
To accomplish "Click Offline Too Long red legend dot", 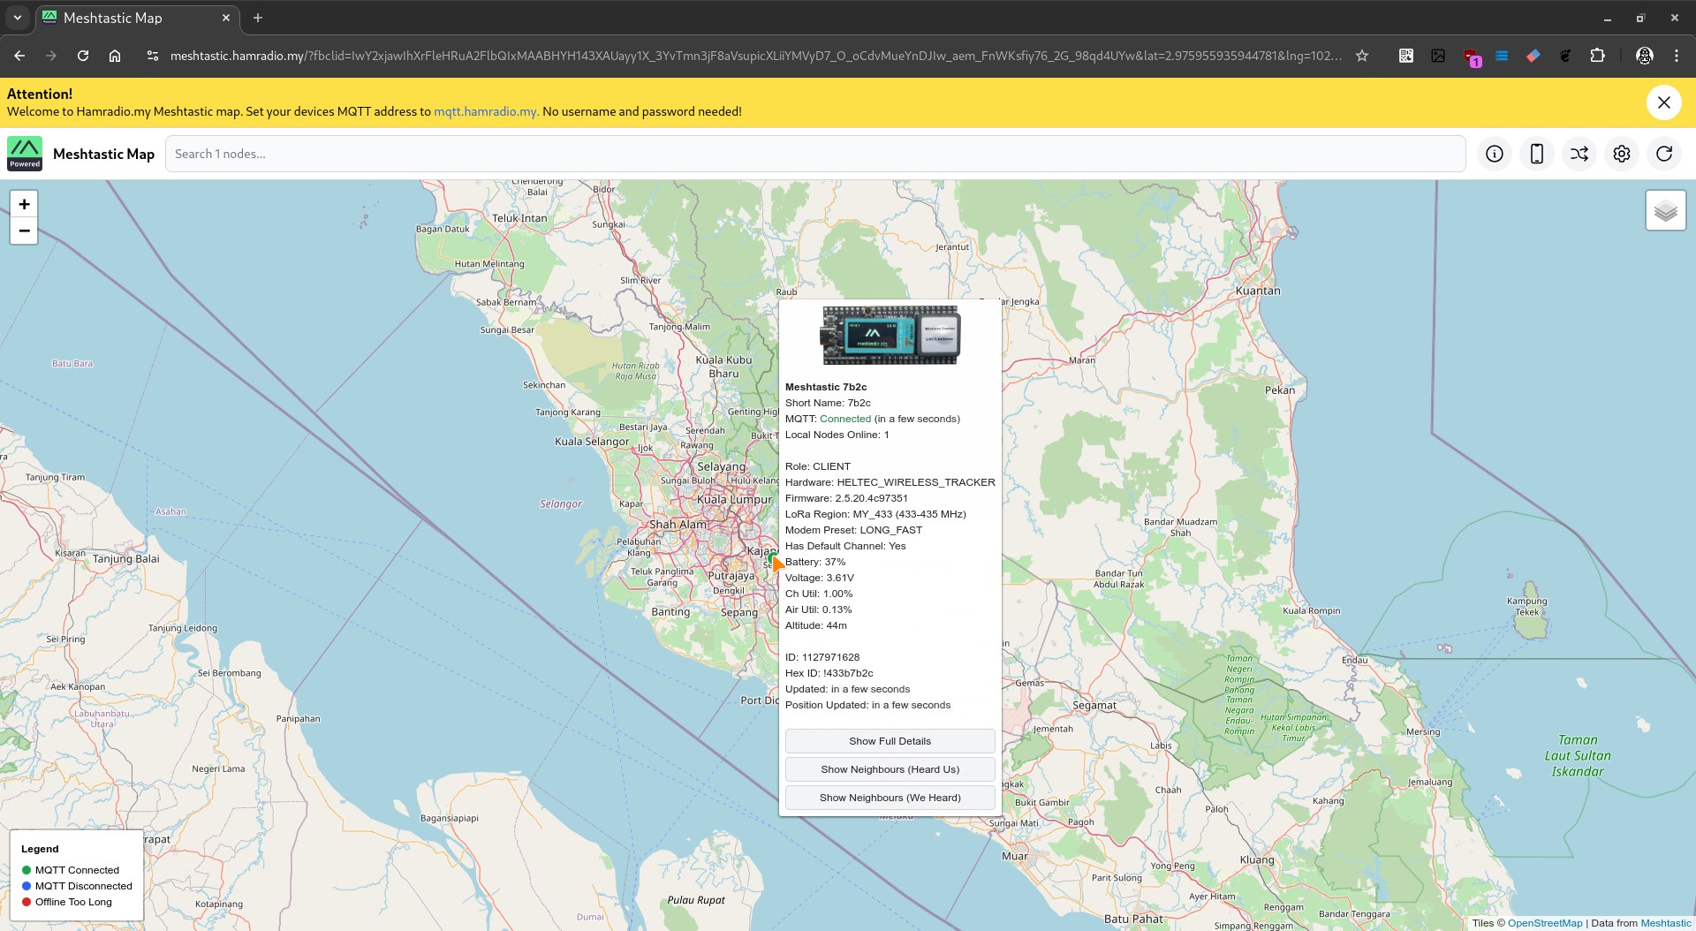I will tap(26, 902).
